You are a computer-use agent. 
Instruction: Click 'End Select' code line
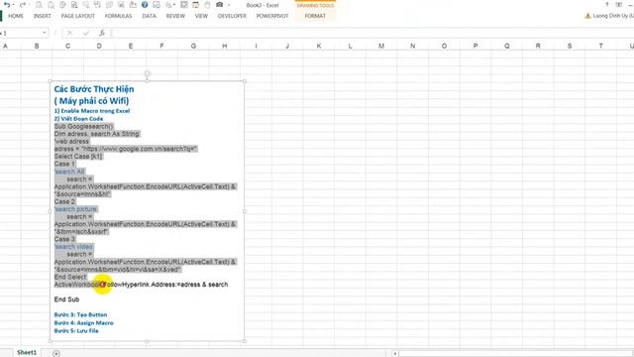[70, 277]
